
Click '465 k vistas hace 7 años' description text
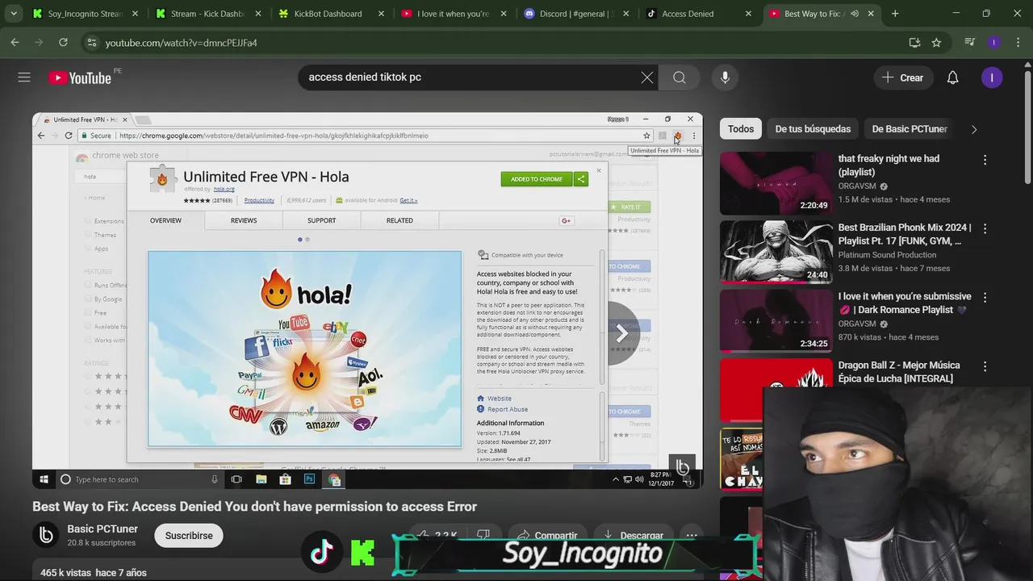coord(94,573)
